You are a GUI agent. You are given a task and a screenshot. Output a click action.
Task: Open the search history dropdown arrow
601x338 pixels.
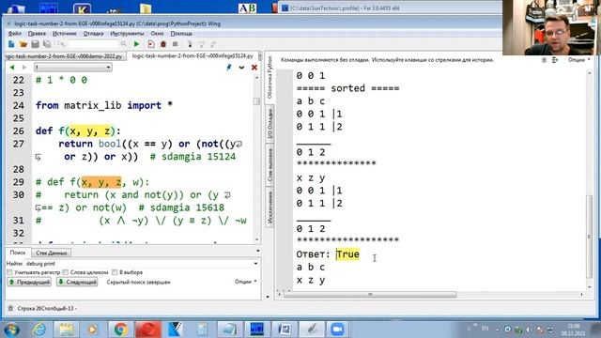255,264
